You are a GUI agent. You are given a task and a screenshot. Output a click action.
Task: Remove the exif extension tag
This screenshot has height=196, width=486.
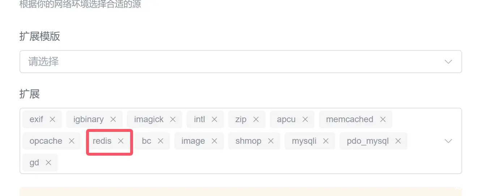(x=52, y=119)
